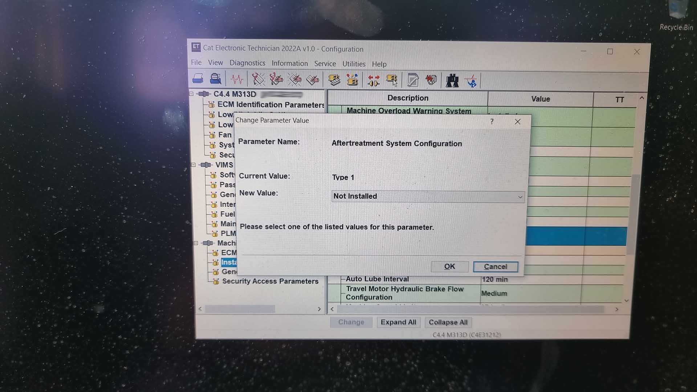
Task: Click the Print Preview toolbar icon
Action: click(216, 79)
